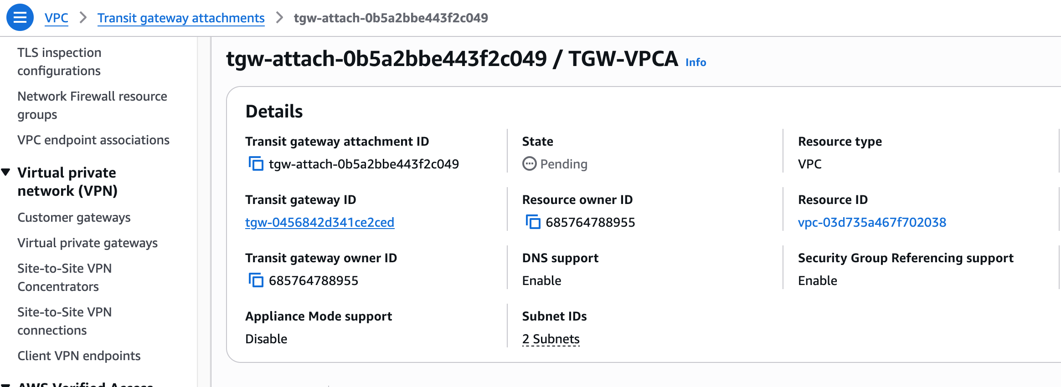Copy the resource owner ID
This screenshot has height=387, width=1061.
pos(533,222)
